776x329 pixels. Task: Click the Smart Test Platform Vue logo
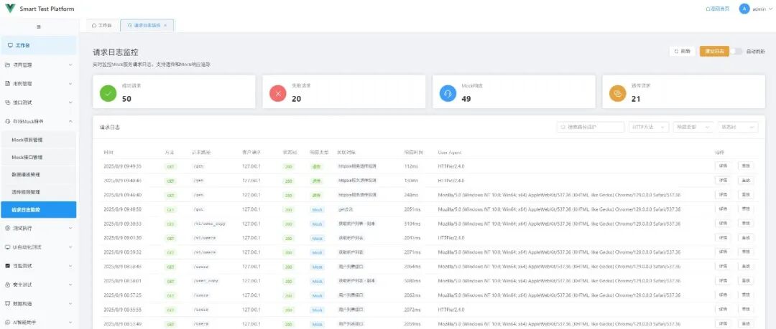(x=10, y=9)
